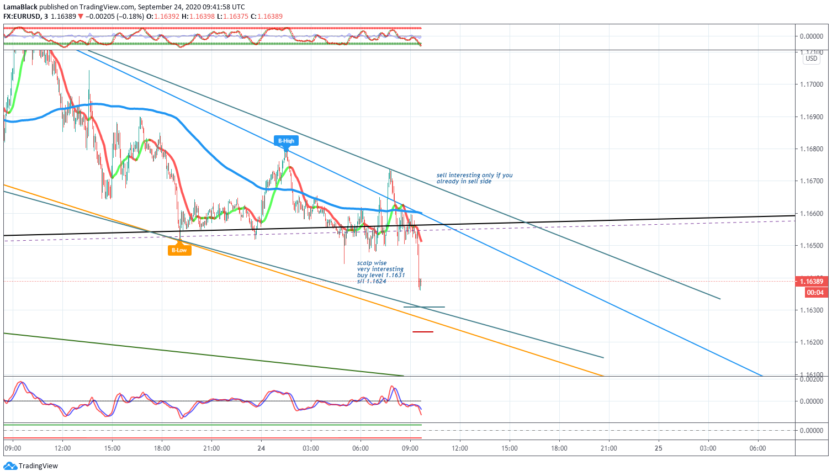Click the 'buy level 1.1631' text
This screenshot has height=476, width=832.
point(381,275)
